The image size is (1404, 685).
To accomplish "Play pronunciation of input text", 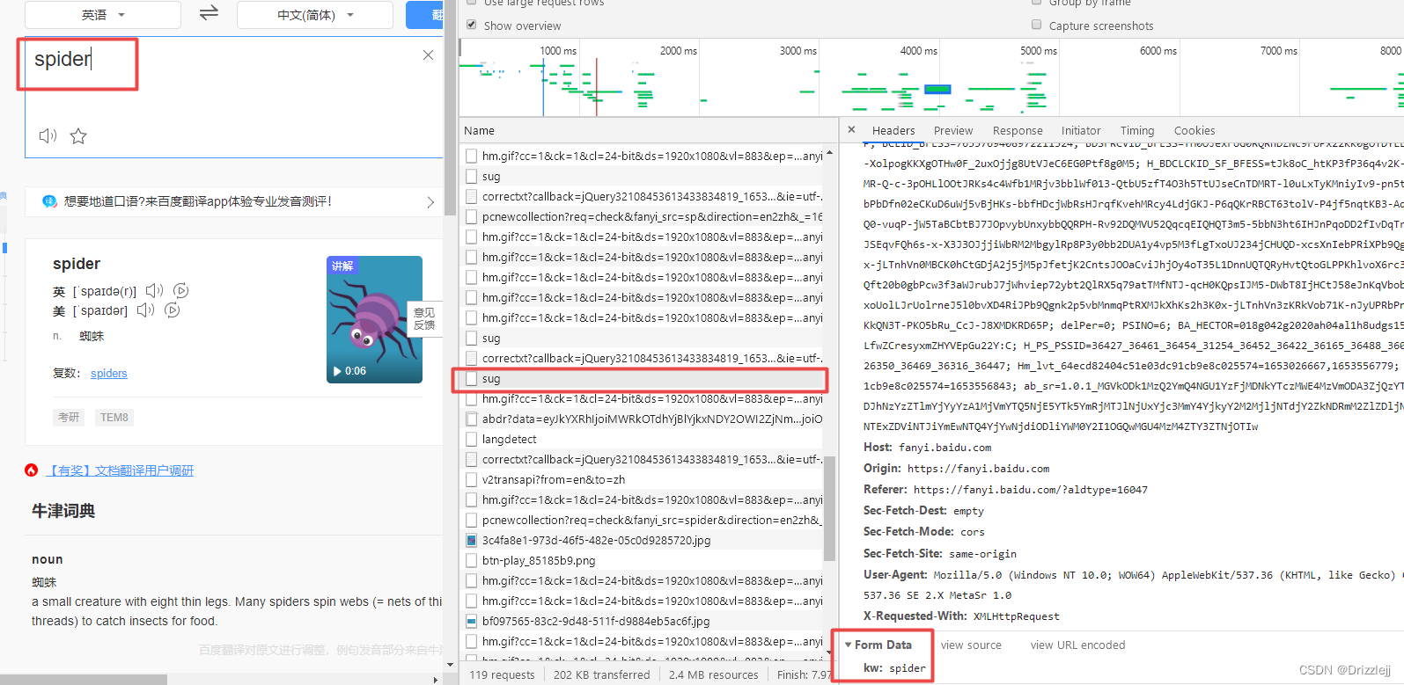I will pyautogui.click(x=48, y=135).
